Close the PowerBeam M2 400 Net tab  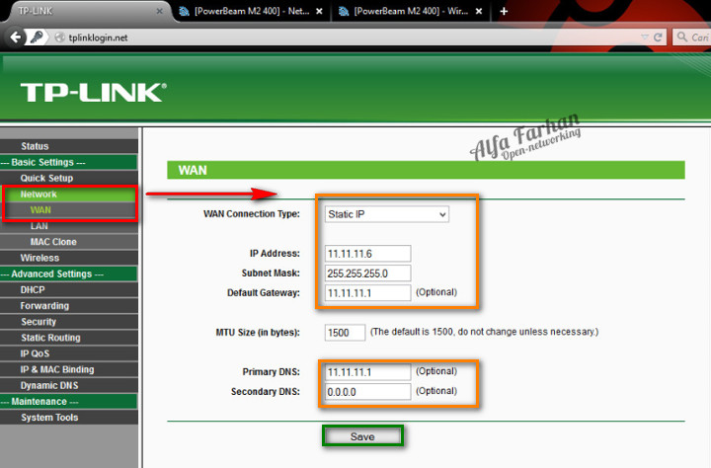319,11
